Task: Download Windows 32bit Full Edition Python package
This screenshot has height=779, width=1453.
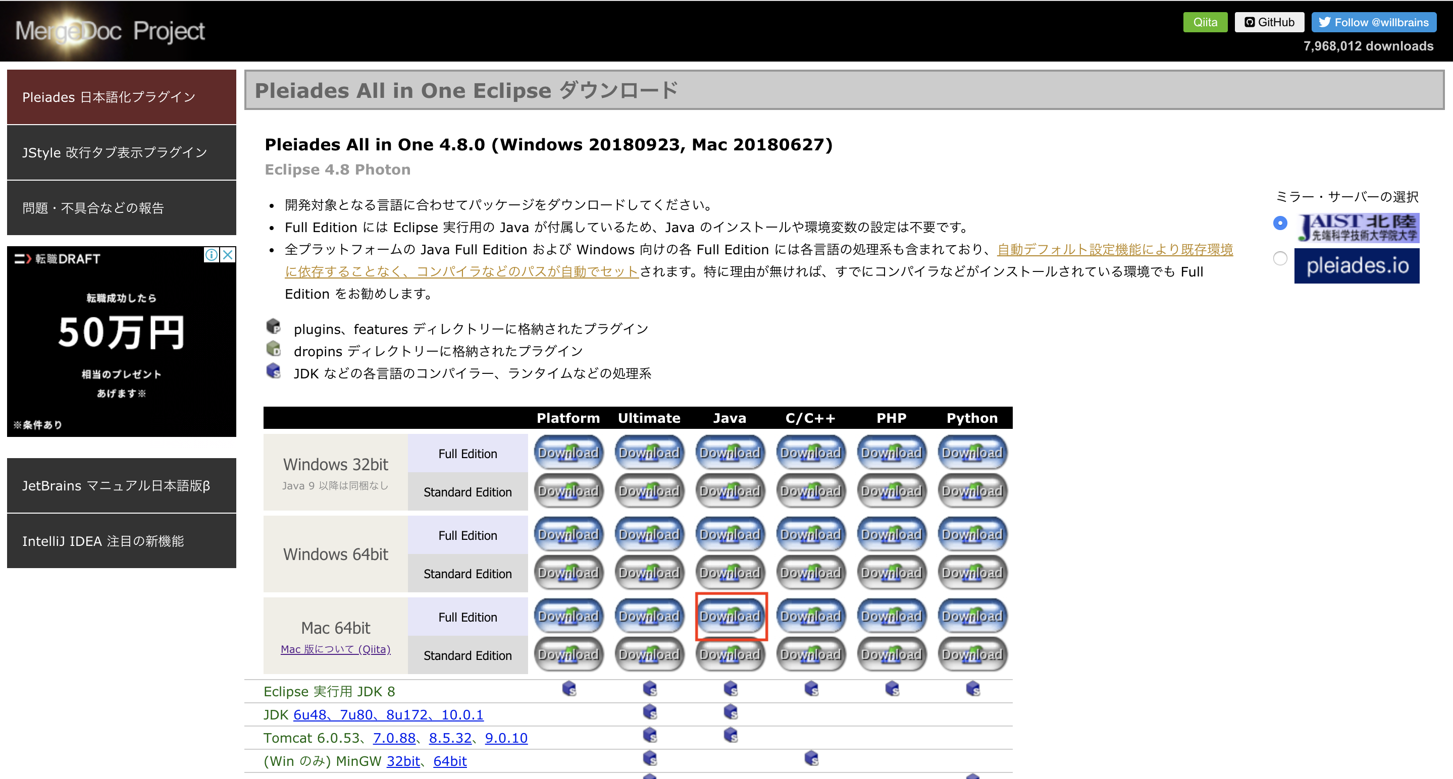Action: [972, 453]
